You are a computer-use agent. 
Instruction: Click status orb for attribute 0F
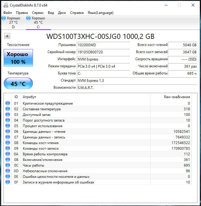pos(8,182)
